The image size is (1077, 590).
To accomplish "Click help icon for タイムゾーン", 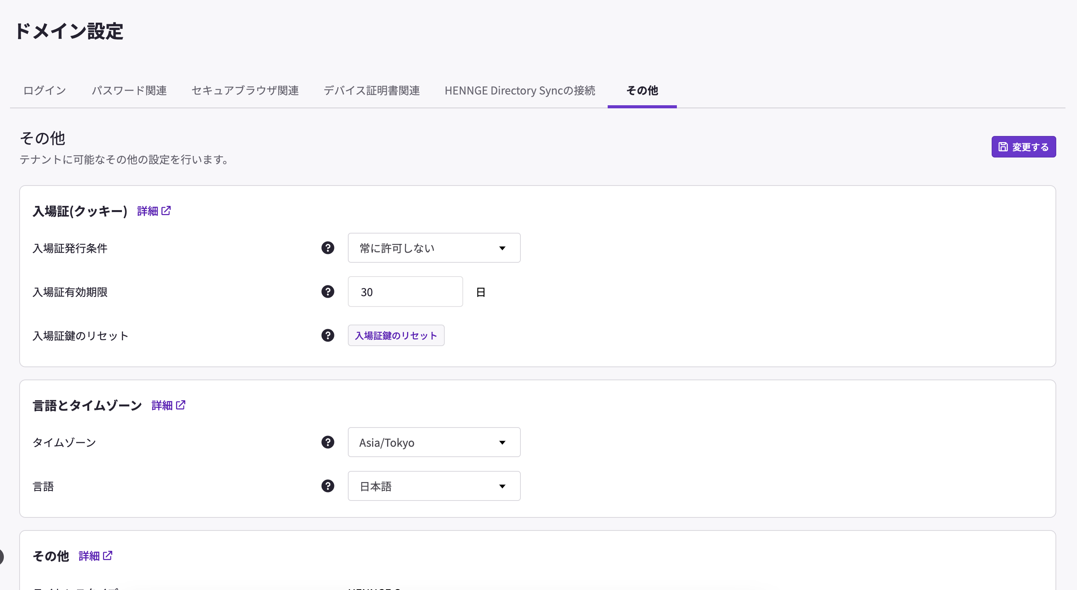I will tap(328, 442).
